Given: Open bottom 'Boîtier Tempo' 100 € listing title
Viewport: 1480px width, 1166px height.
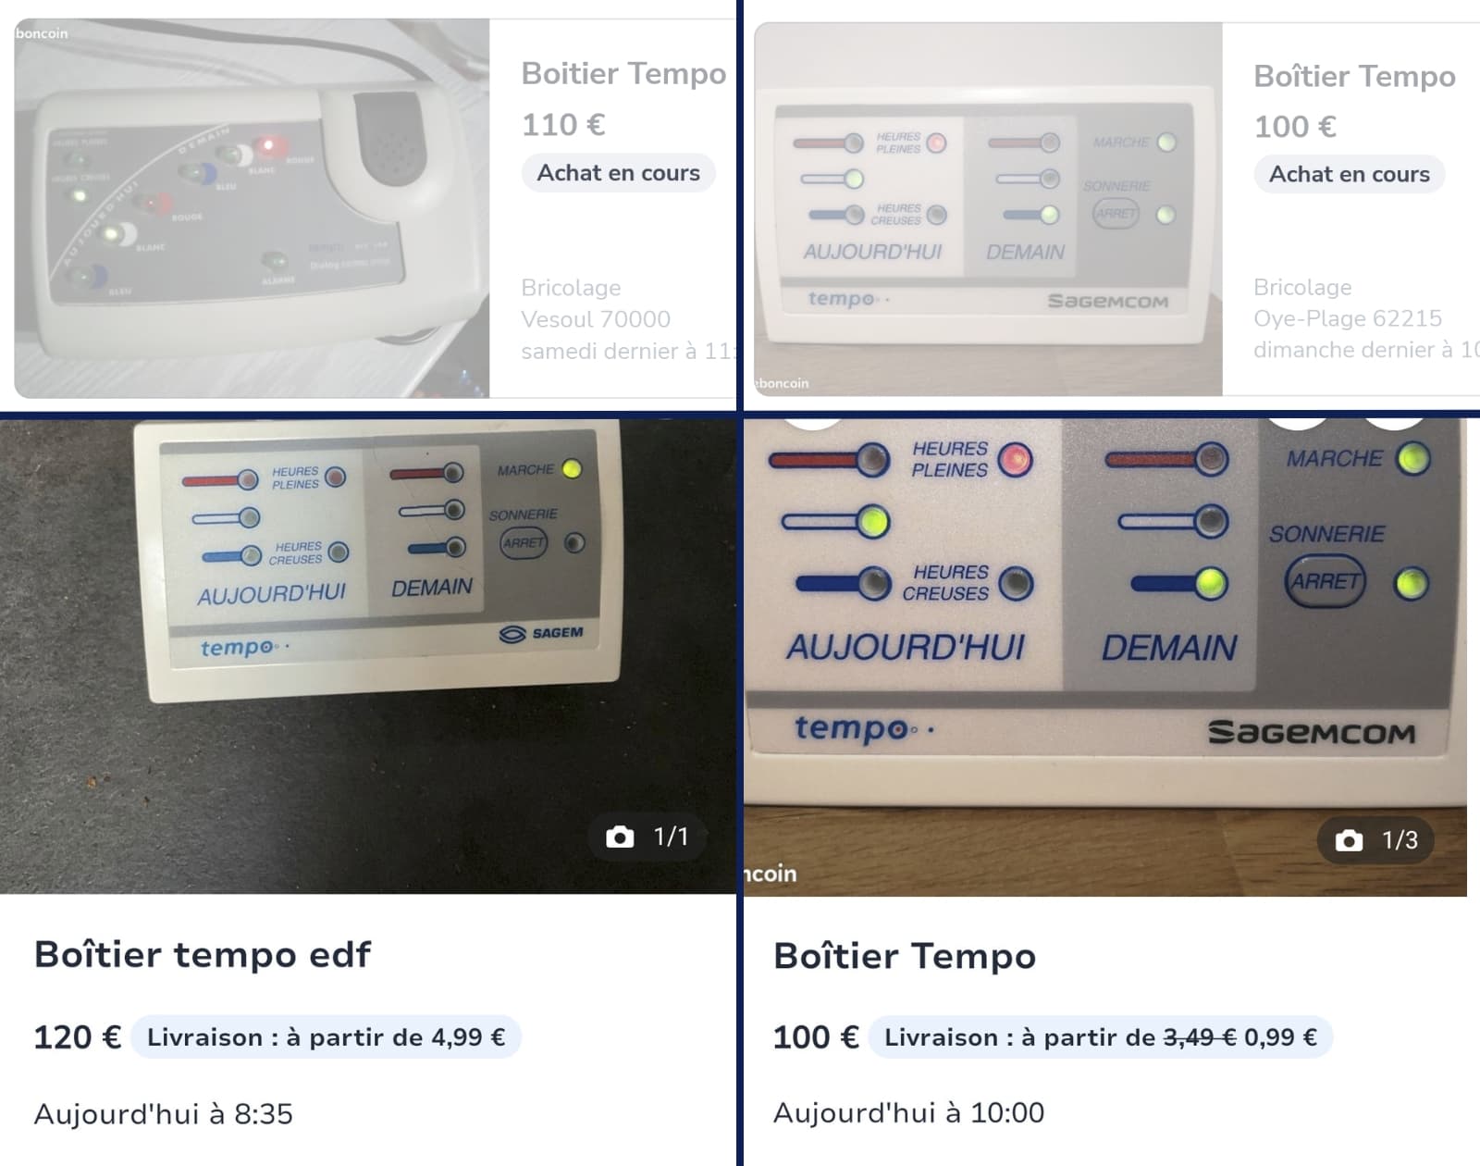Looking at the screenshot, I should pos(905,955).
